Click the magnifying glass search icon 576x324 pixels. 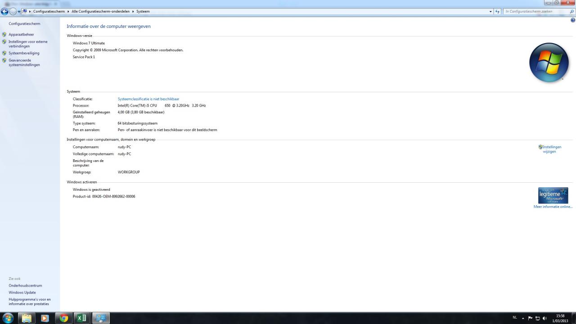pyautogui.click(x=572, y=11)
